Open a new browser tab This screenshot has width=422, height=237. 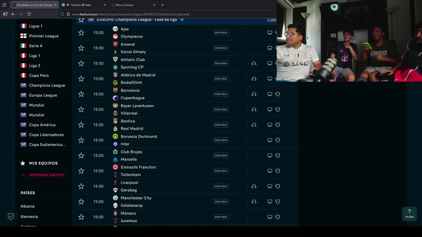click(163, 5)
